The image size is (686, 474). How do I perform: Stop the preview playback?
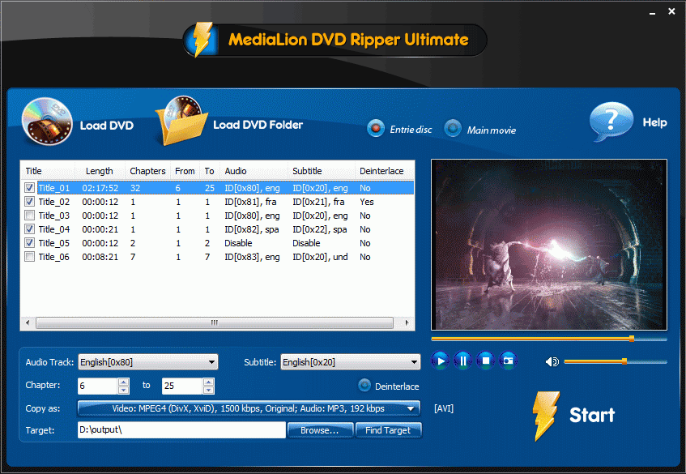(x=486, y=361)
